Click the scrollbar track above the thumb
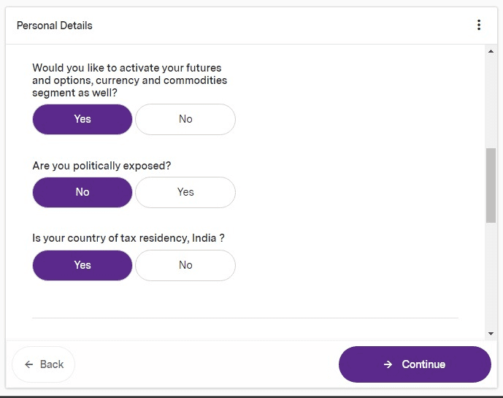This screenshot has height=398, width=503. 491,102
